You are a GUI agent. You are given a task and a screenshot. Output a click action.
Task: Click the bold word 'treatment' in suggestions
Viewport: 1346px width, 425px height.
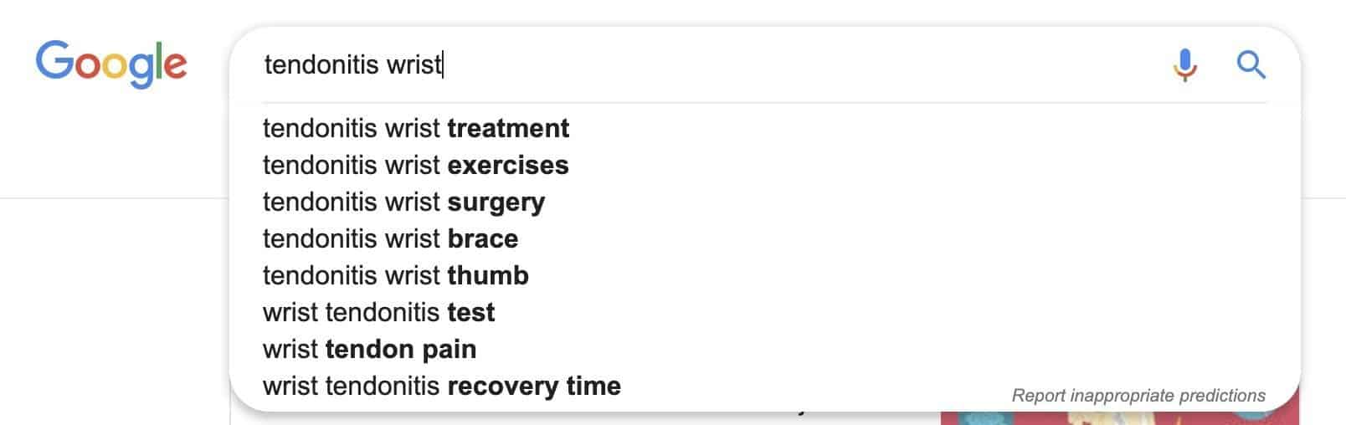[x=508, y=129]
